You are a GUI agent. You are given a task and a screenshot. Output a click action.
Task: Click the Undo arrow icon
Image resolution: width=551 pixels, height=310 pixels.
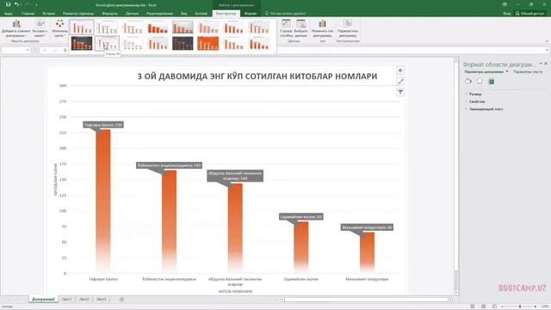pyautogui.click(x=16, y=4)
